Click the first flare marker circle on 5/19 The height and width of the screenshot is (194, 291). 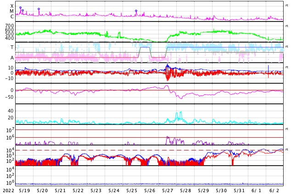point(20,8)
